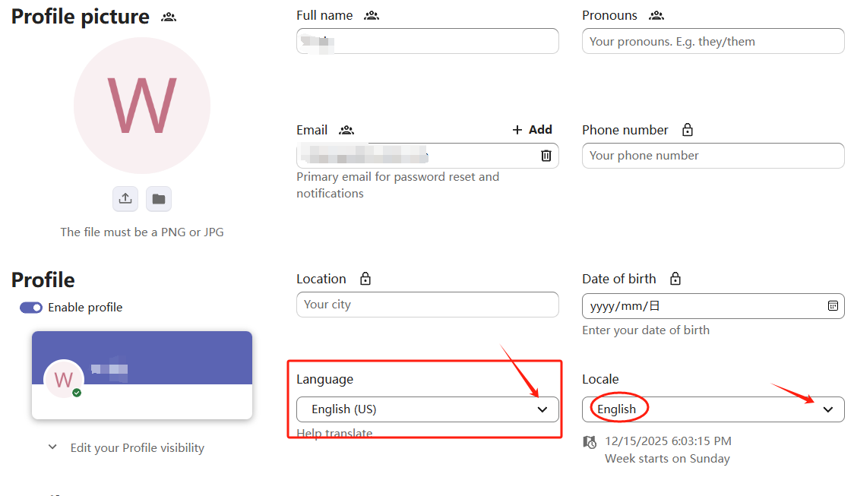Click the Phone number lock icon

[x=688, y=130]
